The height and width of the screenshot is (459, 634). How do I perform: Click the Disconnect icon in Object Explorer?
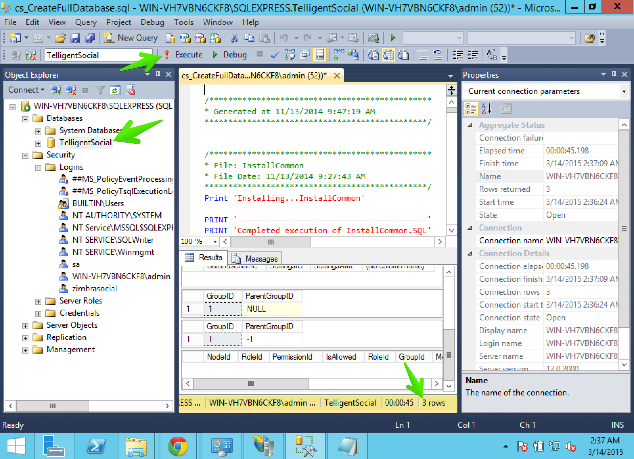point(70,90)
